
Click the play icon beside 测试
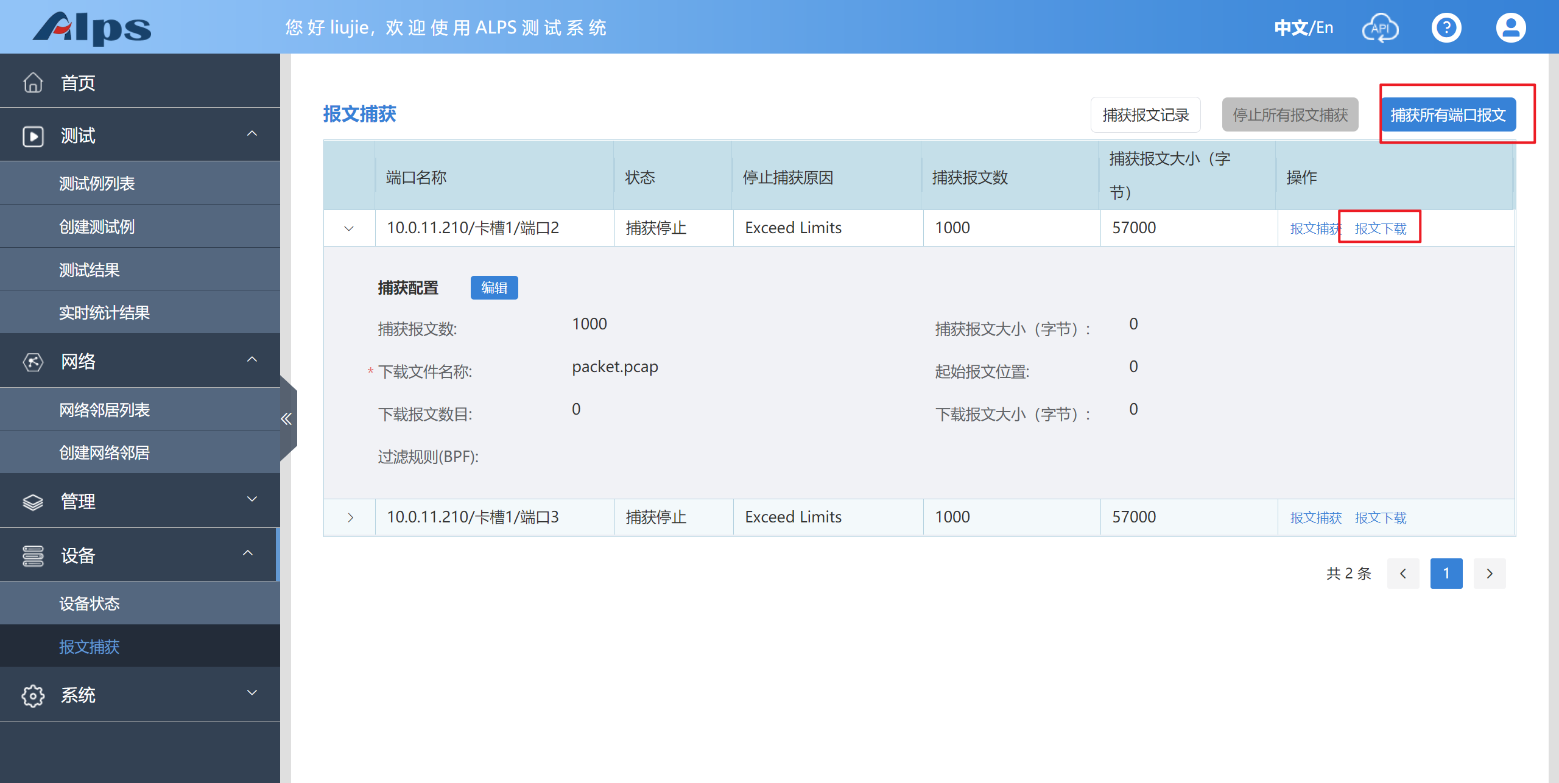33,136
